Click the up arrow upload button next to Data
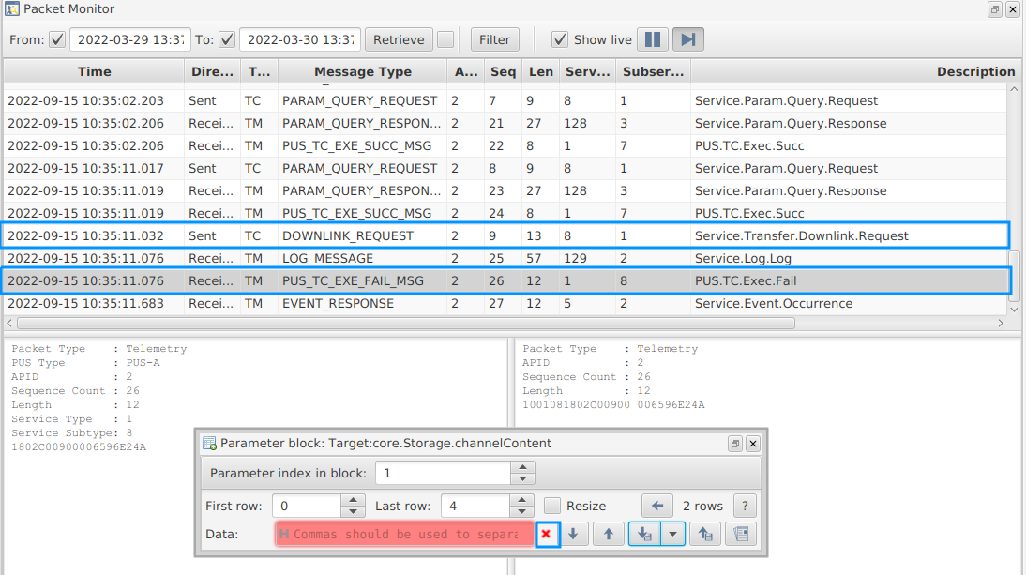Image resolution: width=1026 pixels, height=575 pixels. tap(609, 534)
